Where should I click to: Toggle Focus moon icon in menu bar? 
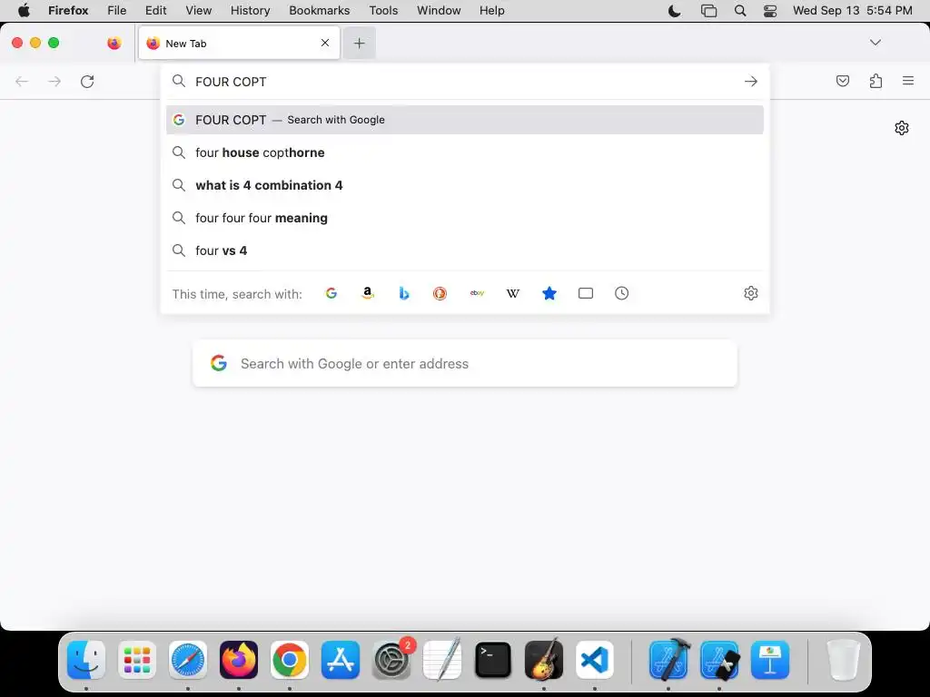tap(675, 11)
